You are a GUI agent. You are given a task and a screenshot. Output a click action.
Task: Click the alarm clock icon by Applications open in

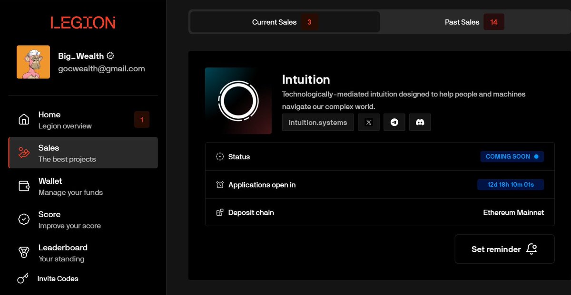[220, 185]
